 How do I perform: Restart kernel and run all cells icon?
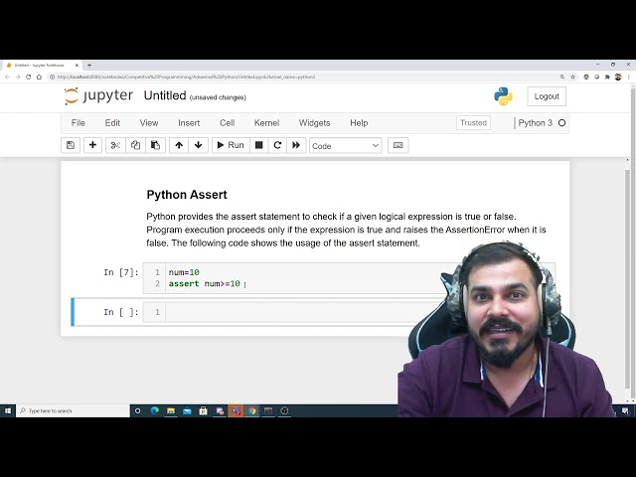pyautogui.click(x=296, y=145)
